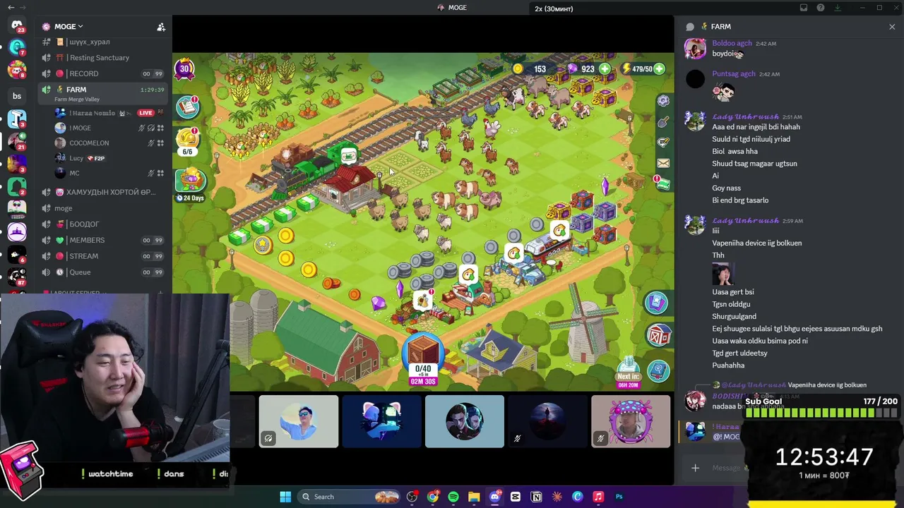This screenshot has height=508, width=904.
Task: Select the FARM voice channel
Action: coord(105,92)
